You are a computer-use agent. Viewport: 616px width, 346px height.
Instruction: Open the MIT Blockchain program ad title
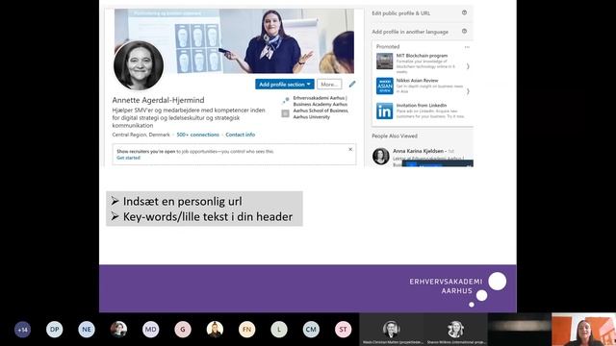click(422, 56)
